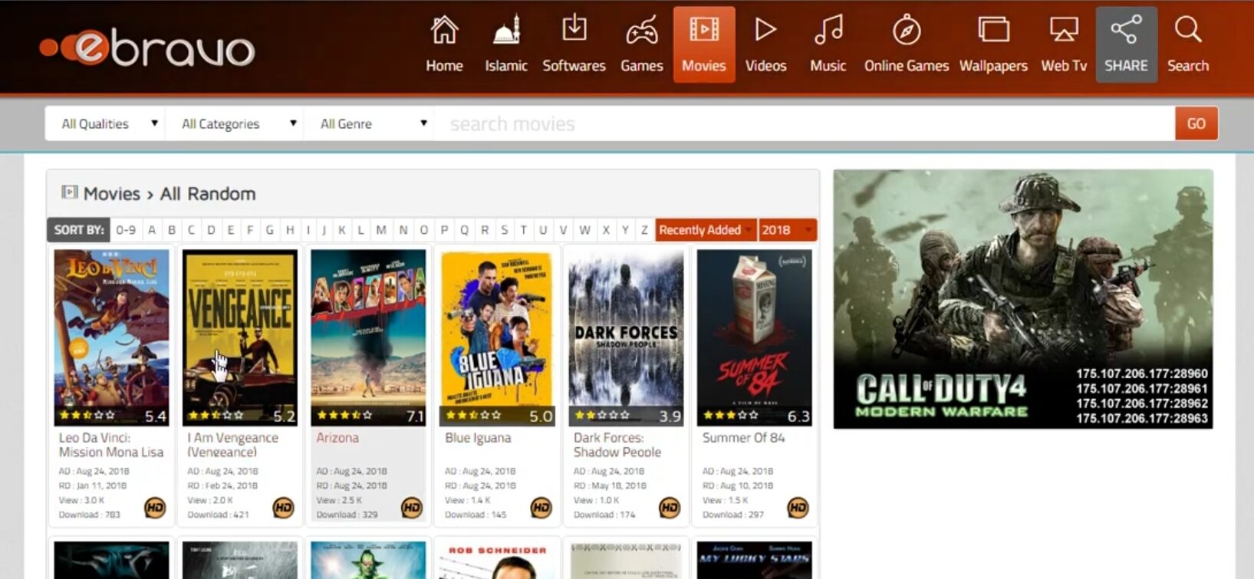The width and height of the screenshot is (1254, 579).
Task: Click the Softwares menu label
Action: pos(574,66)
